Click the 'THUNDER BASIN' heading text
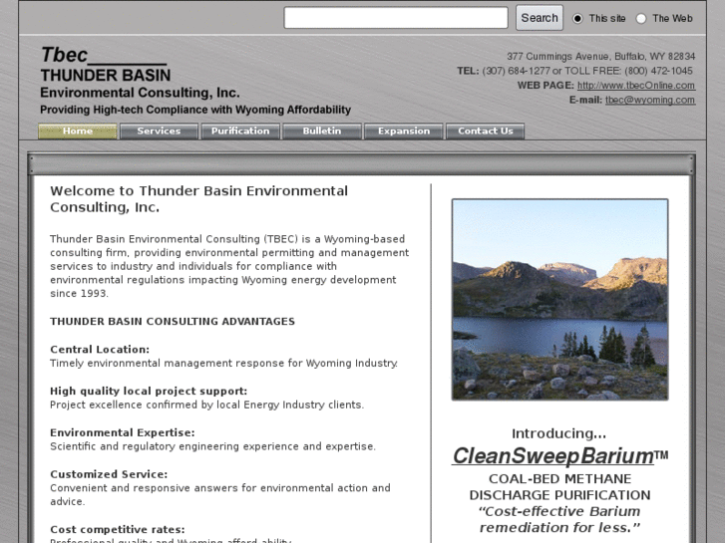Screen dimensions: 725x543 click(106, 75)
